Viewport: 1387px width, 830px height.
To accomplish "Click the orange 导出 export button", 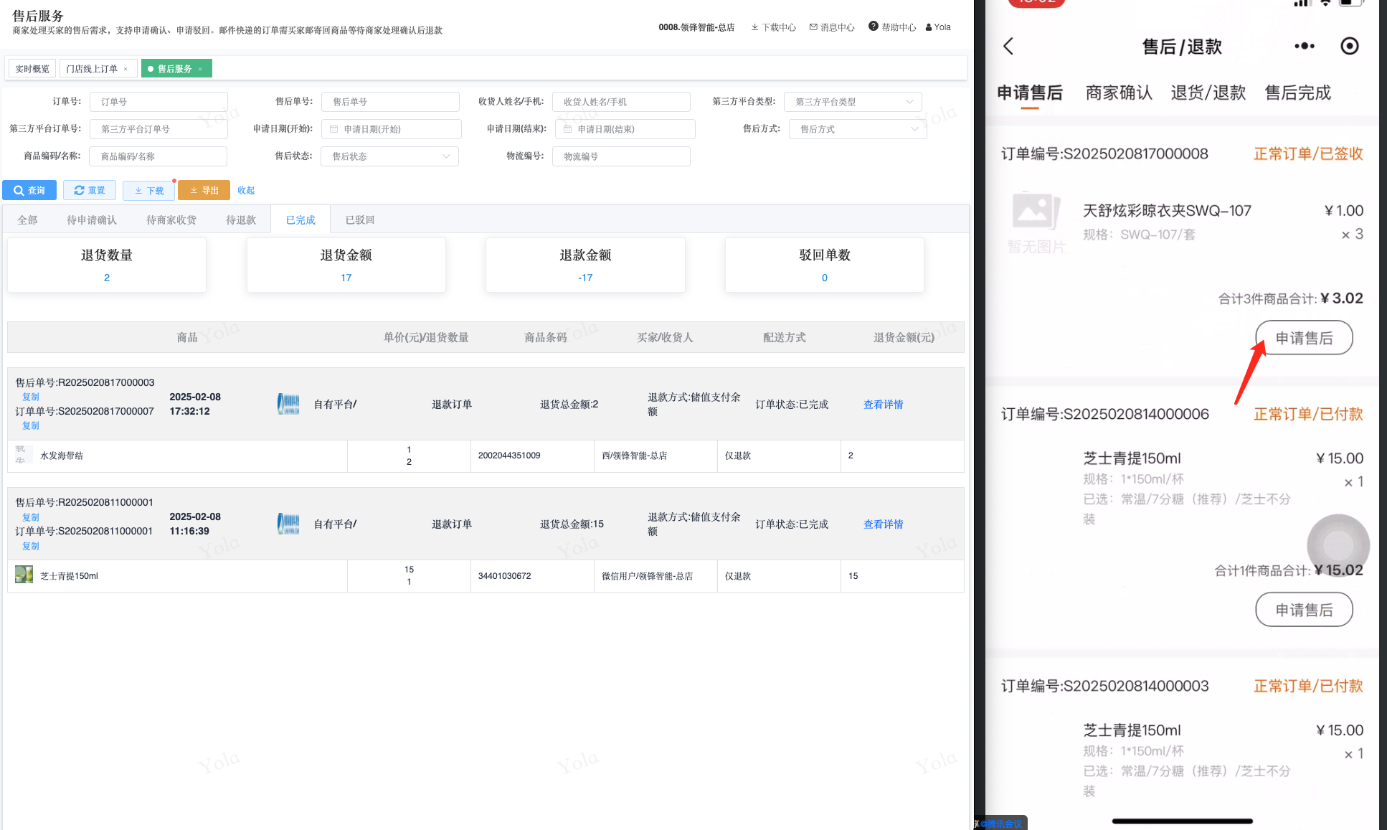I will coord(204,190).
